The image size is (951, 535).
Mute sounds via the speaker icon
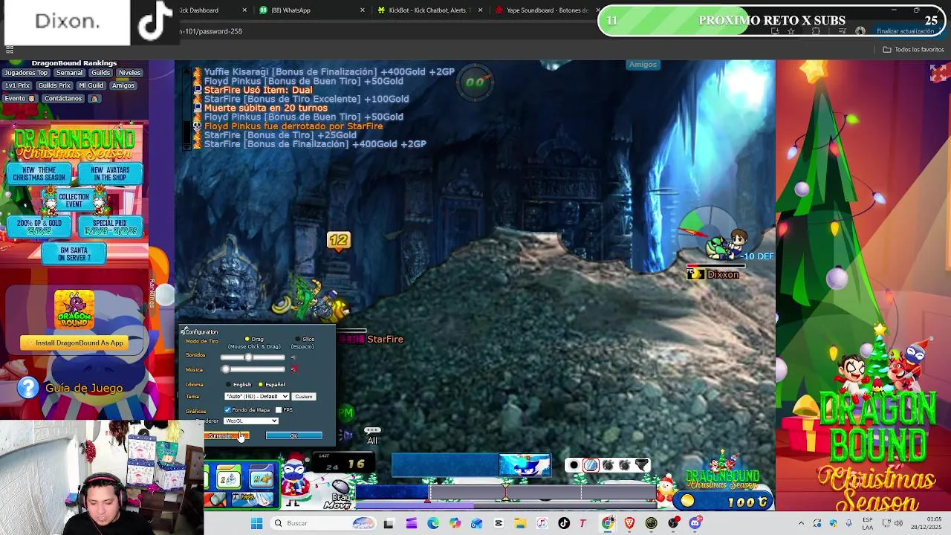coord(293,357)
